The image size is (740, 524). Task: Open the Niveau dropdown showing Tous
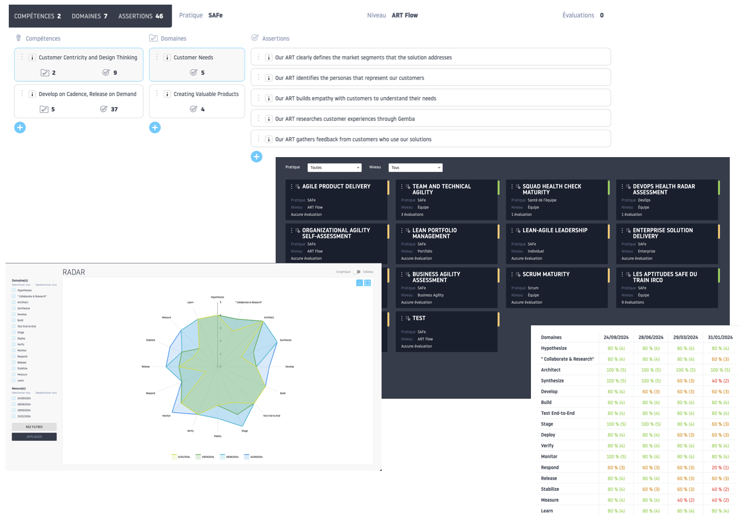(415, 168)
